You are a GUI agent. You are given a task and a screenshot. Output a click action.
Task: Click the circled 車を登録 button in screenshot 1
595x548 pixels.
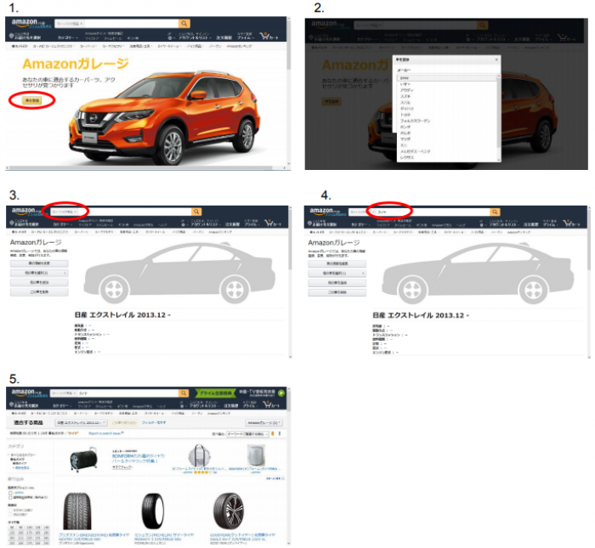(x=32, y=99)
